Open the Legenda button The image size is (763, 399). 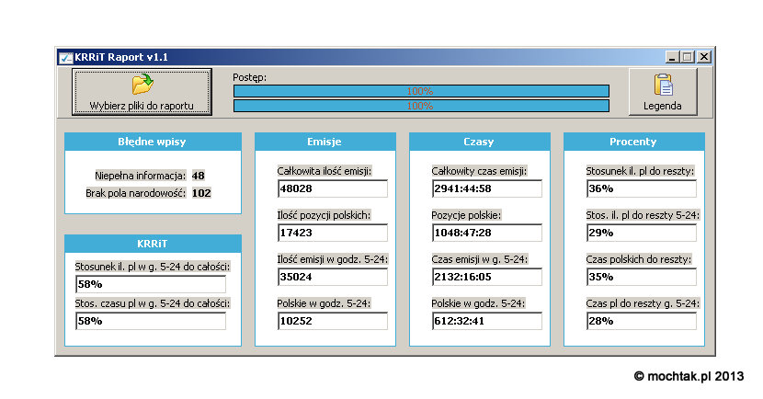(663, 92)
